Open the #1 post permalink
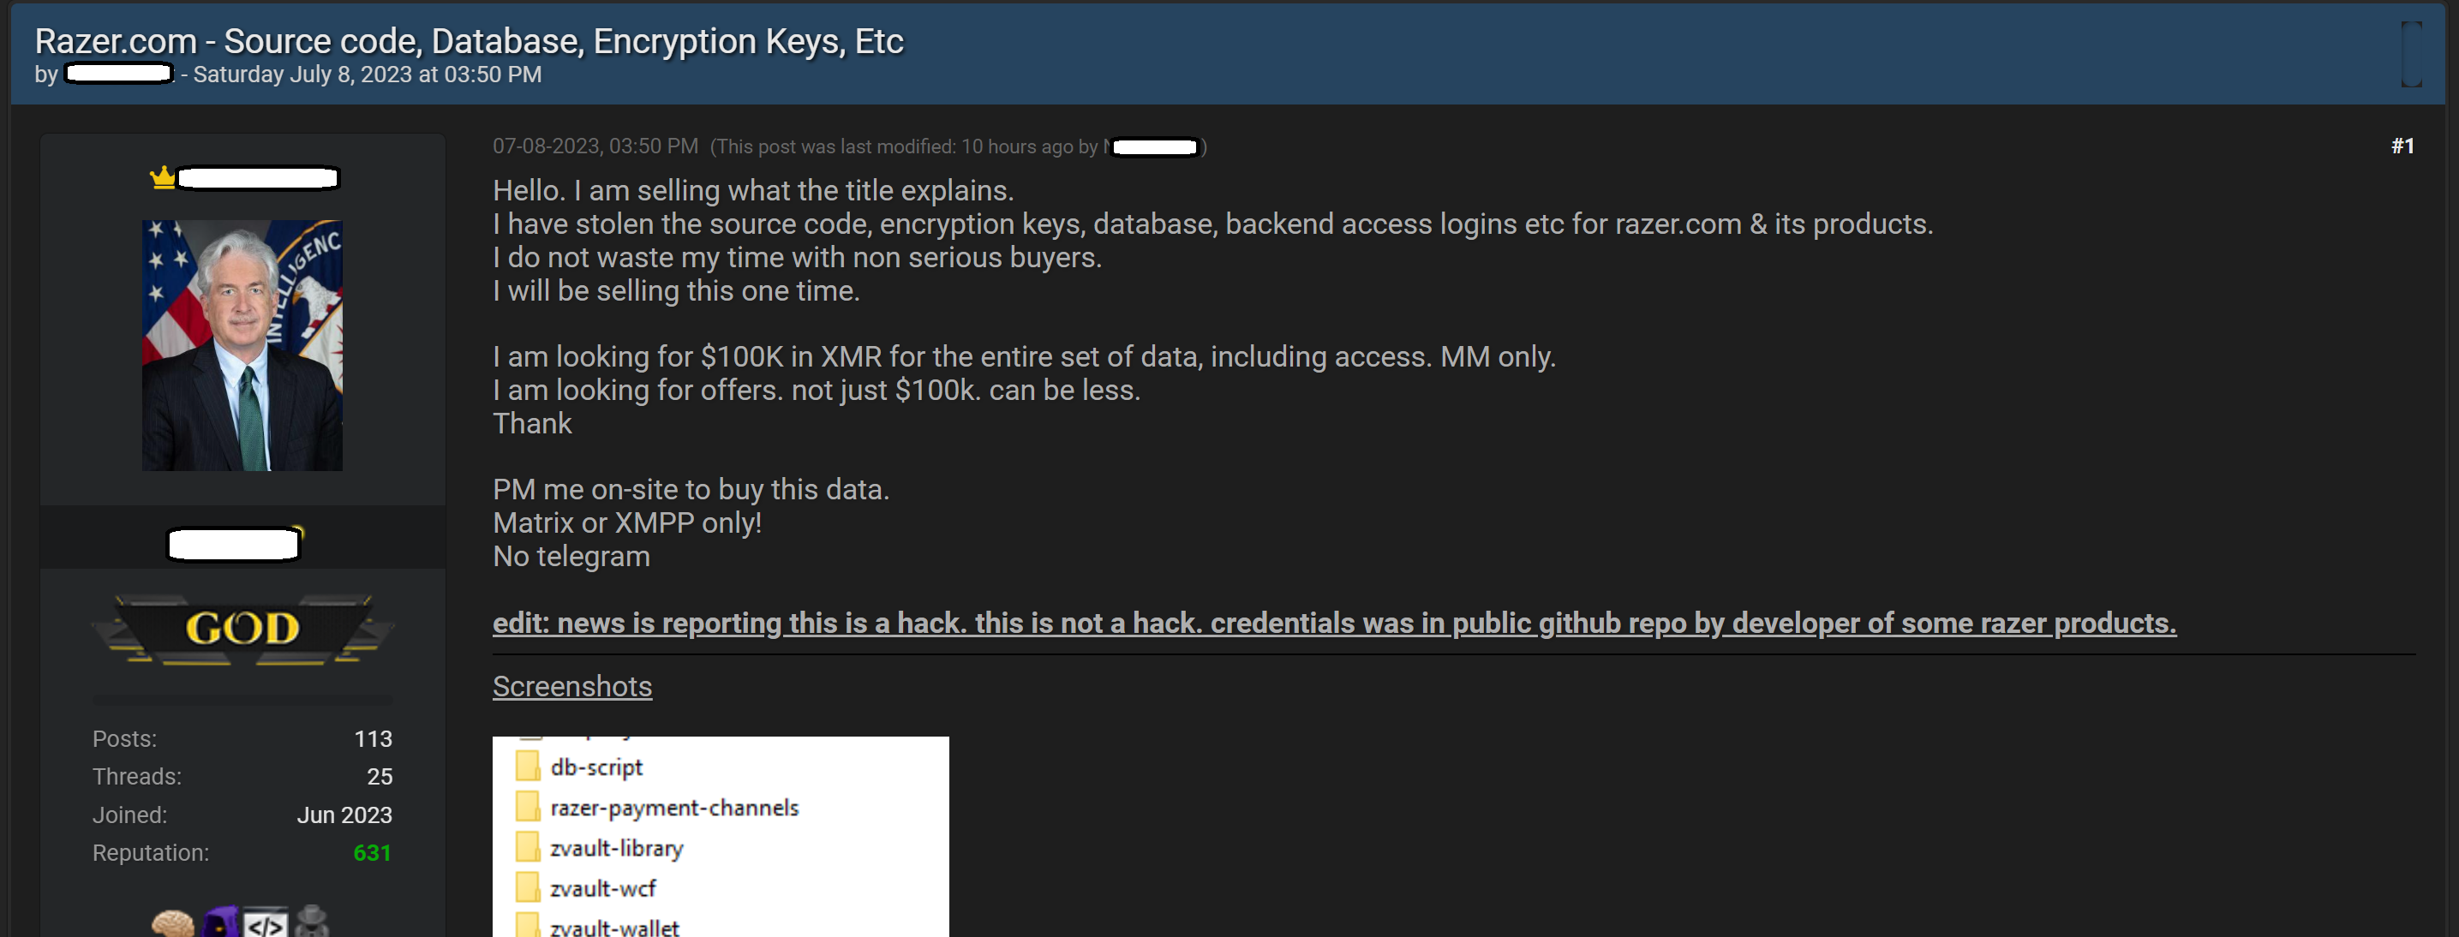 coord(2402,146)
